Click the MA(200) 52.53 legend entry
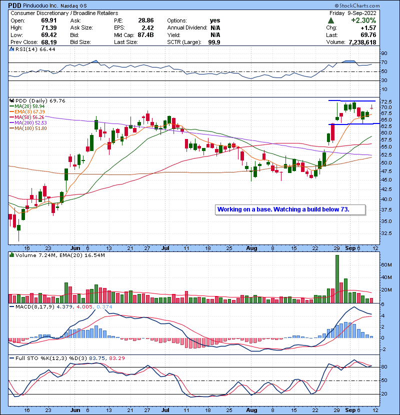This screenshot has width=400, height=415. pos(28,123)
